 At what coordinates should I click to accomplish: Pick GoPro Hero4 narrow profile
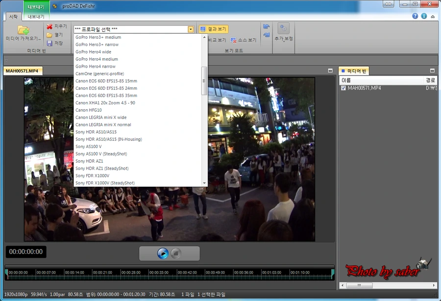coord(96,66)
